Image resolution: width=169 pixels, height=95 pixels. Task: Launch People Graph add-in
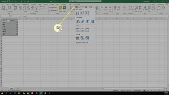pyautogui.click(x=64, y=9)
